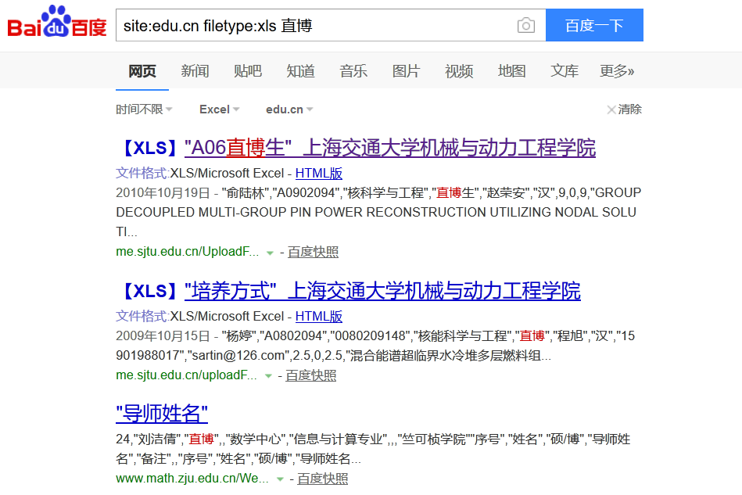Expand the 更多» menu
The width and height of the screenshot is (742, 495).
(617, 71)
